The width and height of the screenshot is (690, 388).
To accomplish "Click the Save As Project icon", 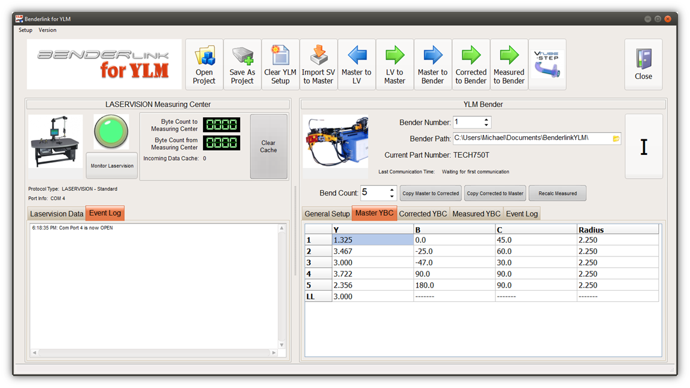I will click(x=242, y=65).
